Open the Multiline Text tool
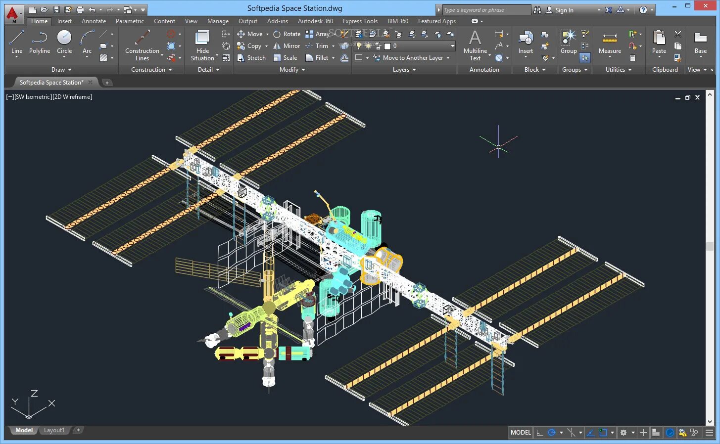 [475, 45]
